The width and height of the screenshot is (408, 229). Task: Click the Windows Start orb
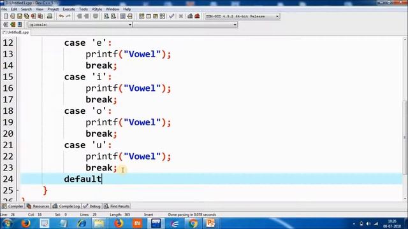coord(8,223)
